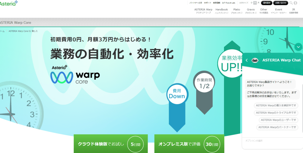This screenshot has width=303, height=153.
Task: Choose ASTERIA Warpのトライアル中です option
Action: click(x=276, y=113)
